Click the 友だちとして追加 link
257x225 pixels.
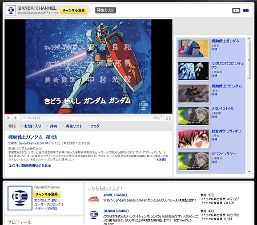tap(46, 200)
